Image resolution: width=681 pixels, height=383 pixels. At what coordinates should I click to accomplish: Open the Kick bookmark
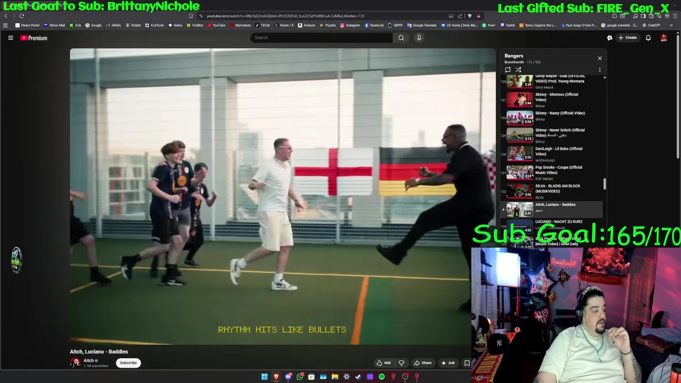tap(75, 25)
